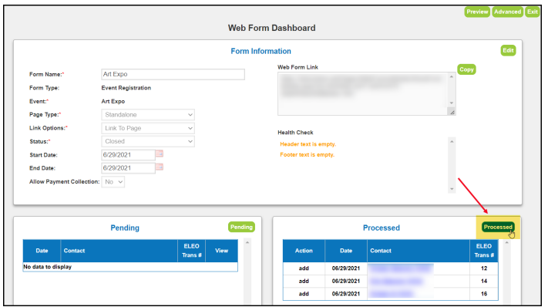
Task: Click Health Check scroll down arrow
Action: 452,189
